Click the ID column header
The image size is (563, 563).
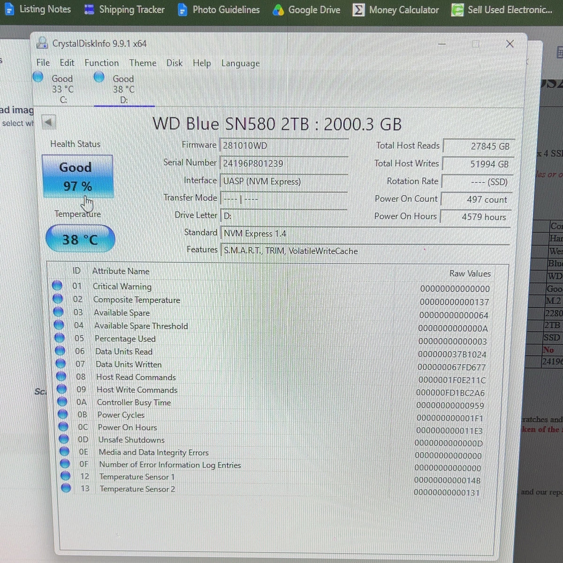pyautogui.click(x=76, y=271)
